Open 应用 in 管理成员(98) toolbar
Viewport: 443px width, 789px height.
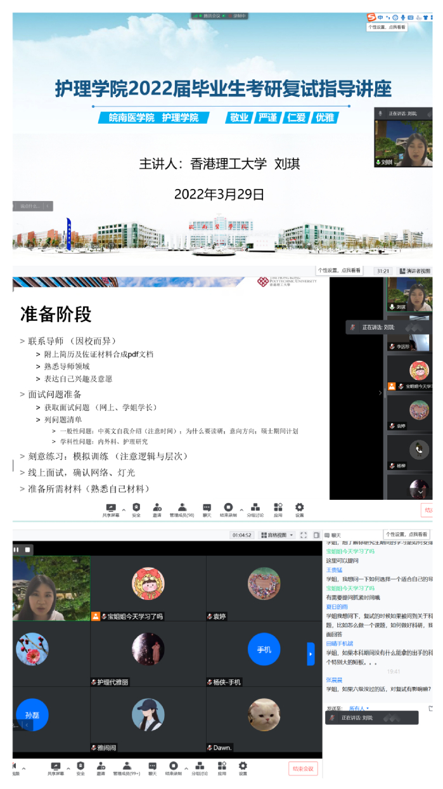[x=278, y=510]
